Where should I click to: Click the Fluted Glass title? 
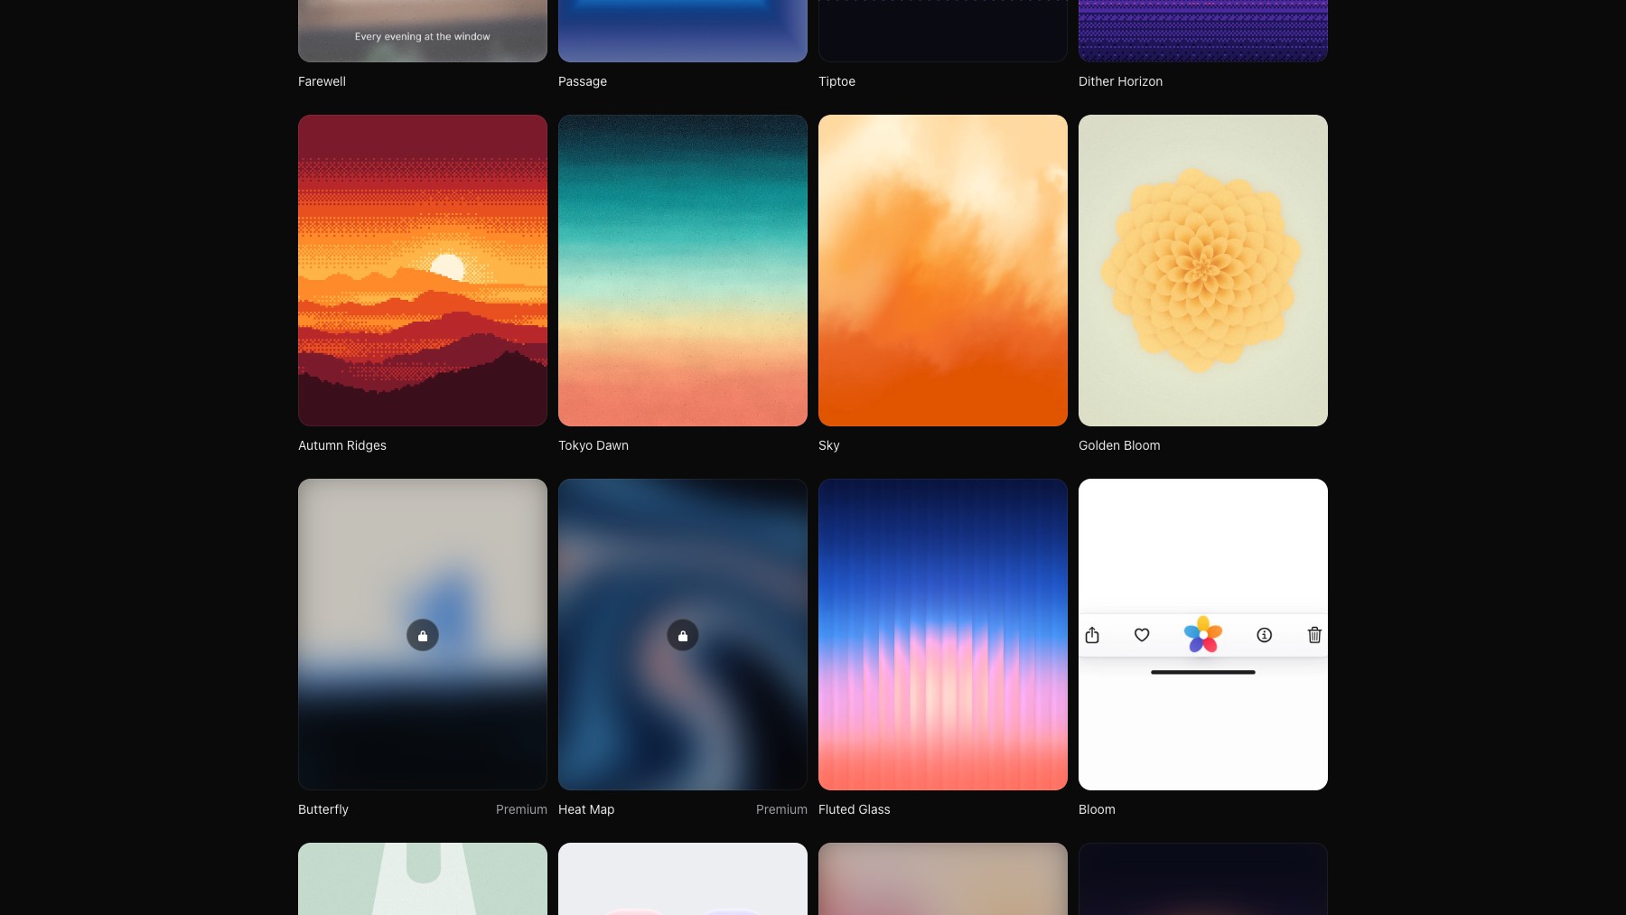point(855,809)
